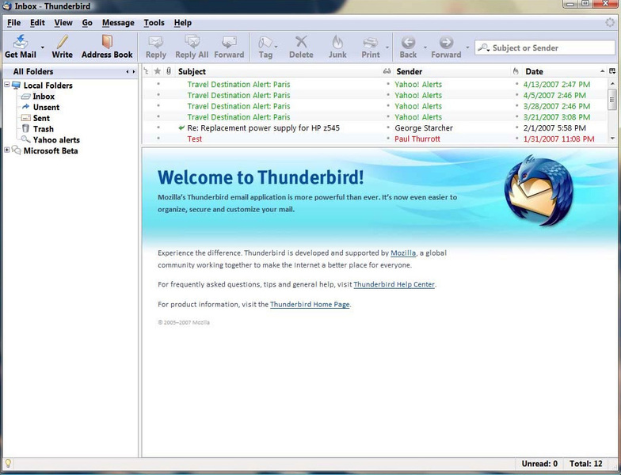The width and height of the screenshot is (621, 475).
Task: Sort by the attachment paperclip column
Action: (169, 71)
